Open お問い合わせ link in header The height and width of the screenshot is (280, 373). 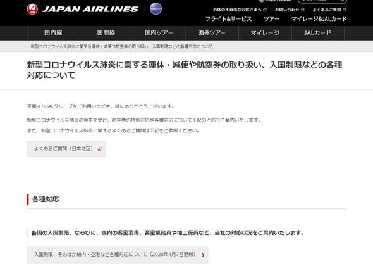click(287, 10)
